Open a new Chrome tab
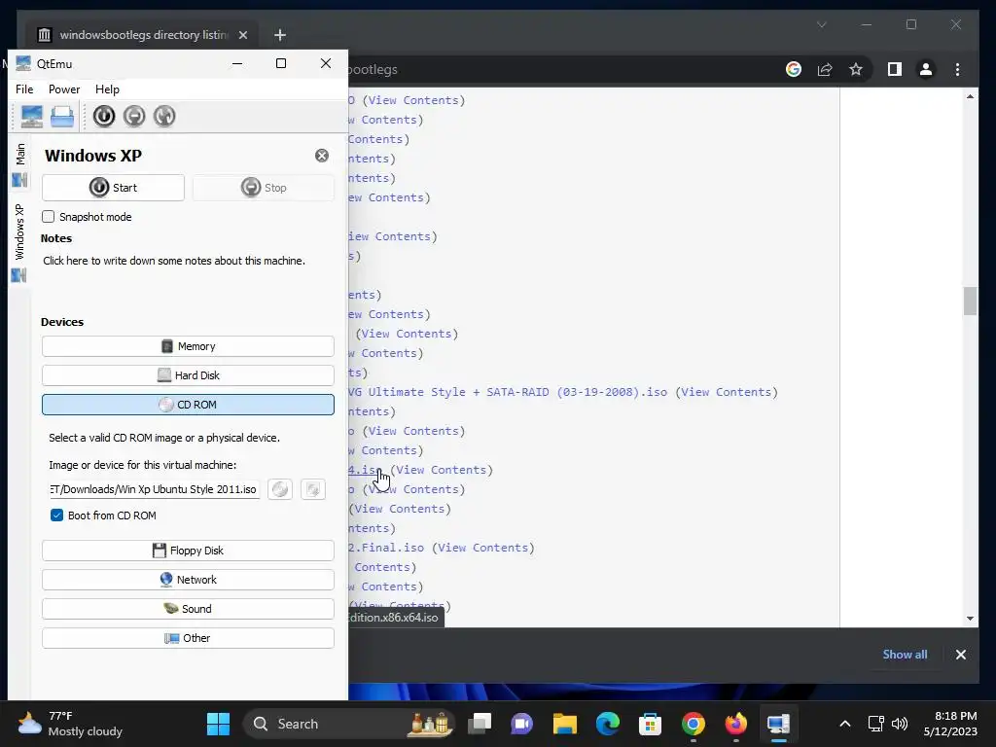The height and width of the screenshot is (747, 996). coord(280,35)
